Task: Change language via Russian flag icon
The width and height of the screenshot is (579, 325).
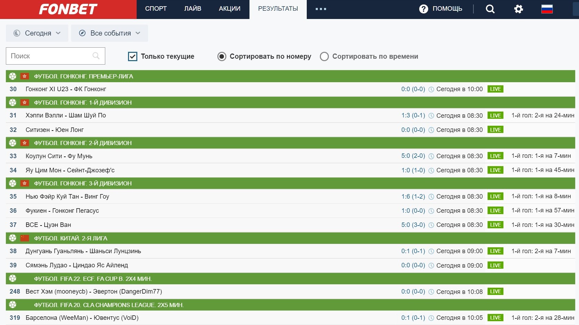Action: pos(547,9)
